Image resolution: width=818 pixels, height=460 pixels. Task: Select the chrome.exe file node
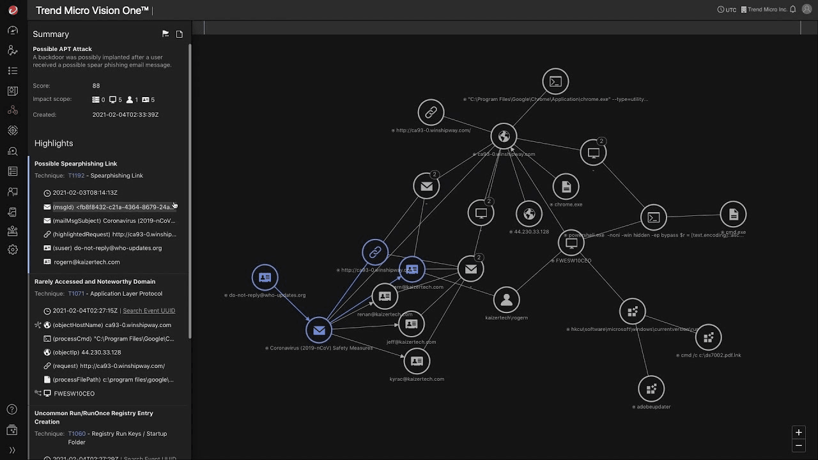pyautogui.click(x=566, y=187)
